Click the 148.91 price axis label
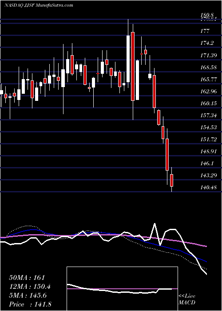 (x=209, y=152)
